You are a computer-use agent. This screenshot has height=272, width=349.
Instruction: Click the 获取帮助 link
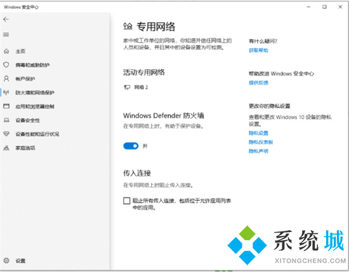pos(258,50)
